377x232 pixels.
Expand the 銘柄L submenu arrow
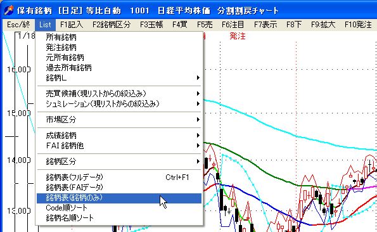pos(198,78)
